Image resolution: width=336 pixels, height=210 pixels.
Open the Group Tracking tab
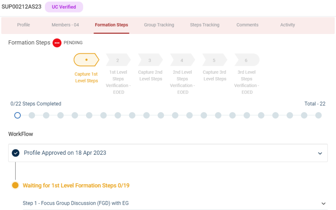[159, 25]
